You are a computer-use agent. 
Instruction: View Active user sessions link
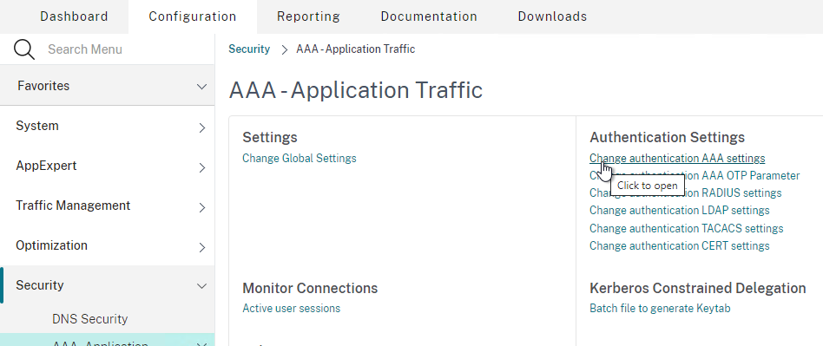point(292,308)
